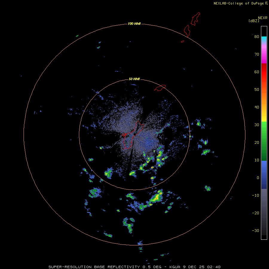The height and width of the screenshot is (269, 269).
Task: Click the 60 dBZ scale value
Action: tap(257, 72)
